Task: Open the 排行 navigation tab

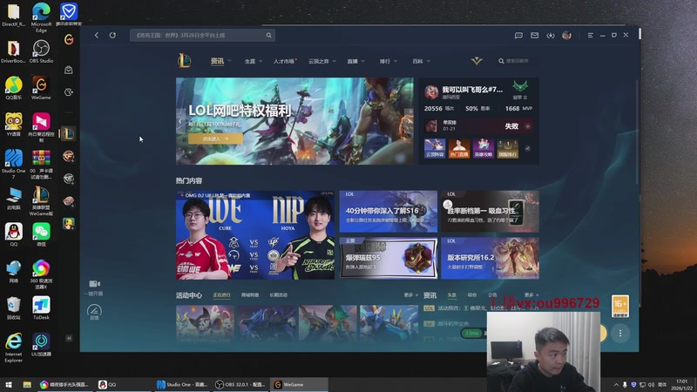Action: click(385, 61)
